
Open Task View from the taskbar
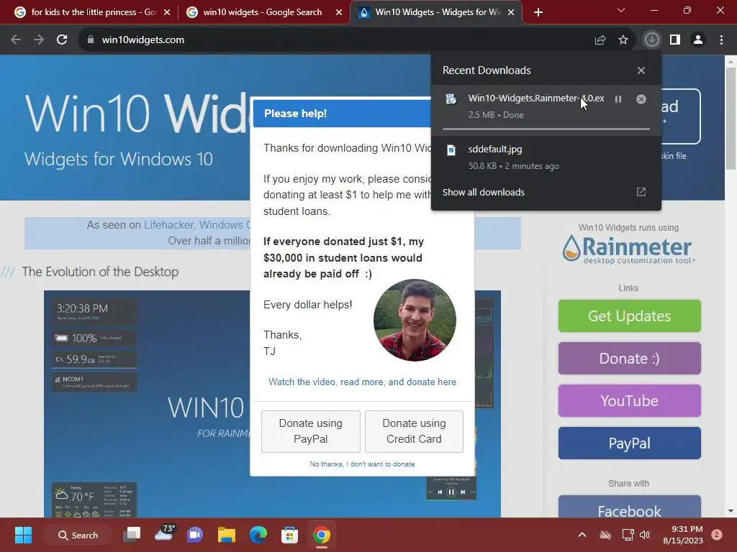[x=132, y=535]
